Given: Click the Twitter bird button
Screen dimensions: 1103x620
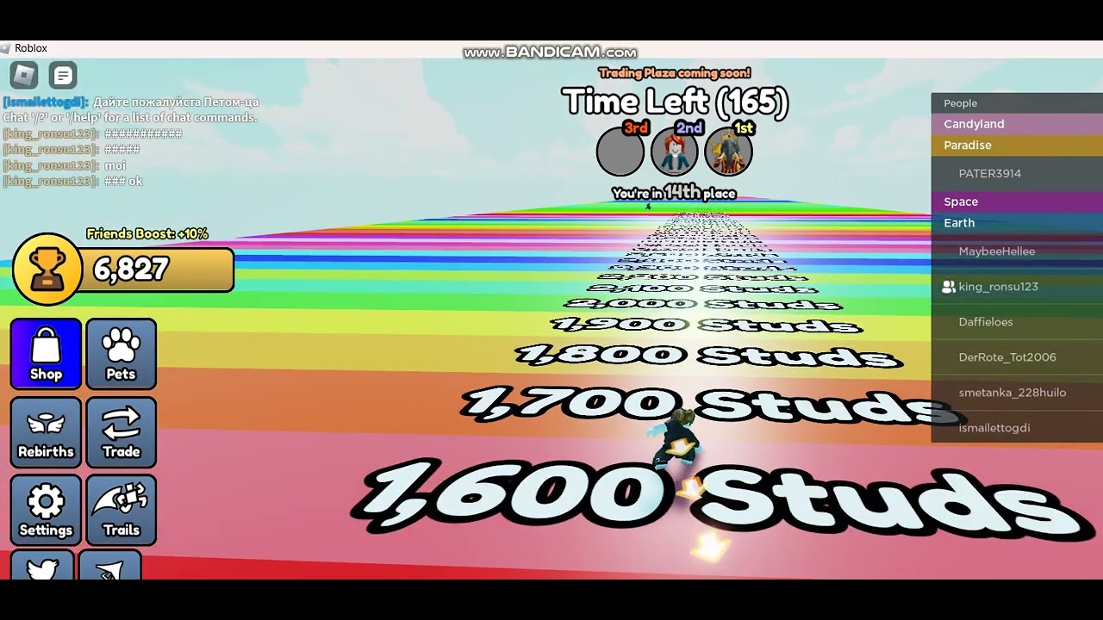Looking at the screenshot, I should 42,566.
